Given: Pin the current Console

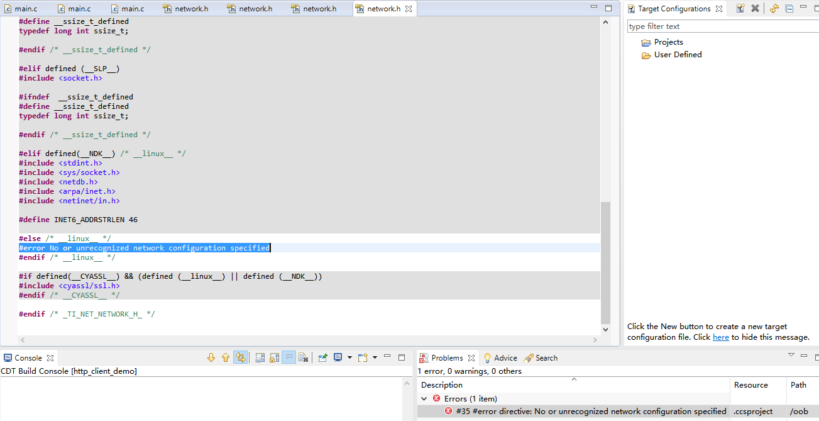Looking at the screenshot, I should coord(323,357).
